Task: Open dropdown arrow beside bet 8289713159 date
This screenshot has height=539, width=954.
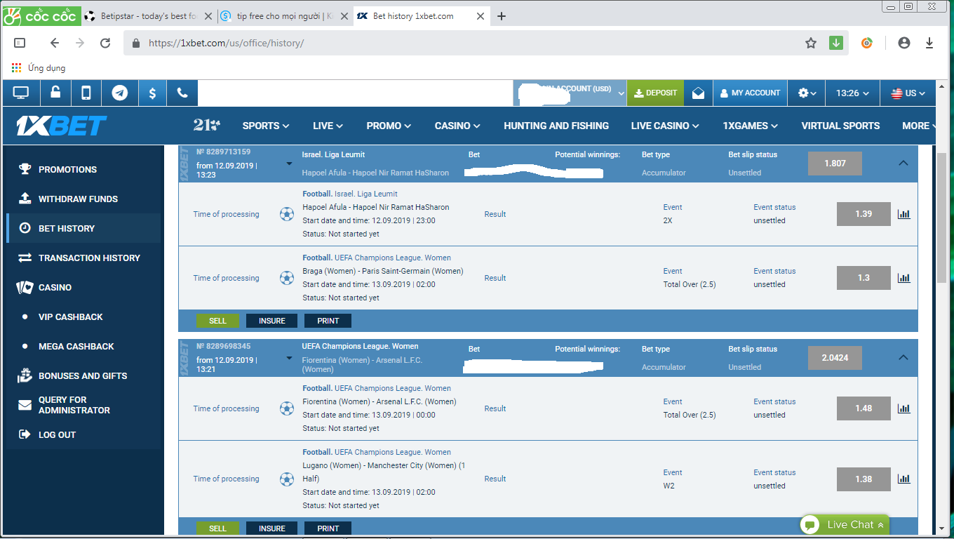Action: 289,164
